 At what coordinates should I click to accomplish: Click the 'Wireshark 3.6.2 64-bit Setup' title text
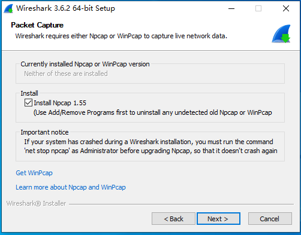[x=65, y=8]
